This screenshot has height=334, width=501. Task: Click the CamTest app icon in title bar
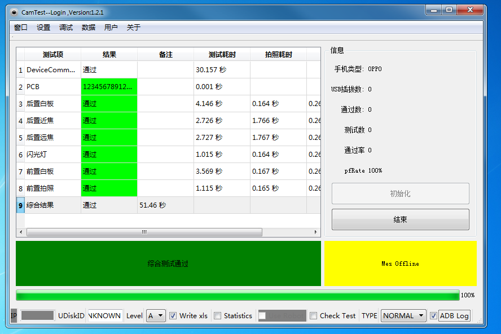click(14, 12)
